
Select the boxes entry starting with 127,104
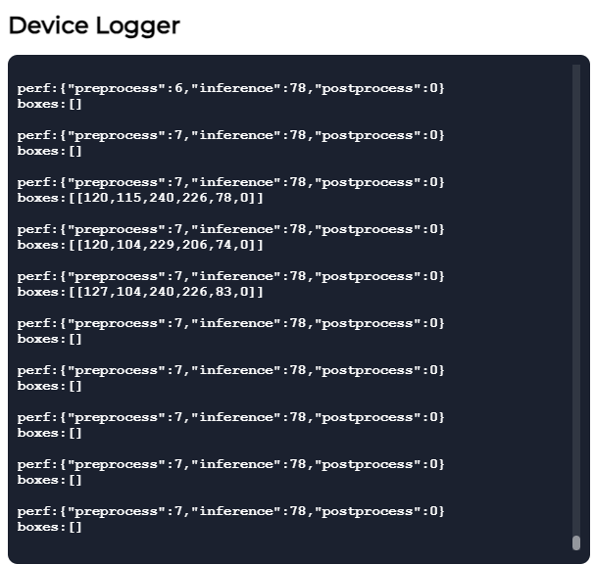pos(140,292)
